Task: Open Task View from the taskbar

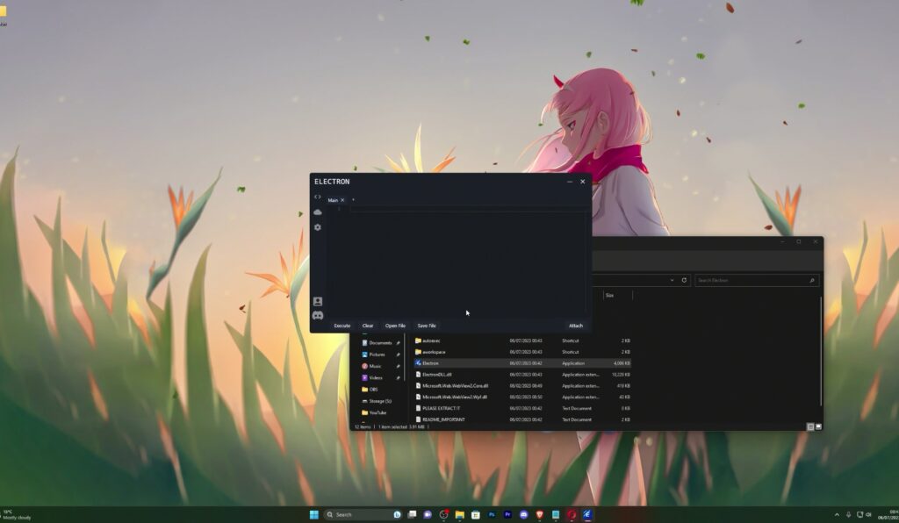Action: (412, 514)
